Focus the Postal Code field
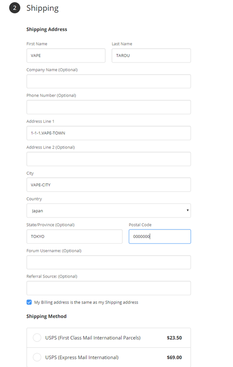 160,237
